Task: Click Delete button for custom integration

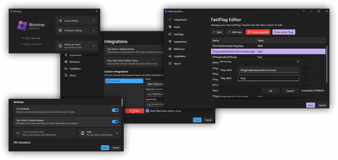Action: [135, 111]
